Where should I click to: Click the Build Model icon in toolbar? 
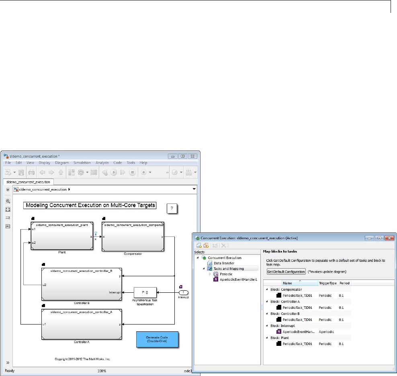189,173
